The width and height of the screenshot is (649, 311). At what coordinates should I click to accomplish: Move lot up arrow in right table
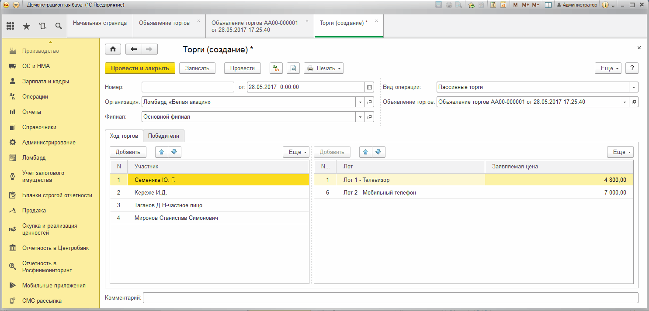coord(366,152)
